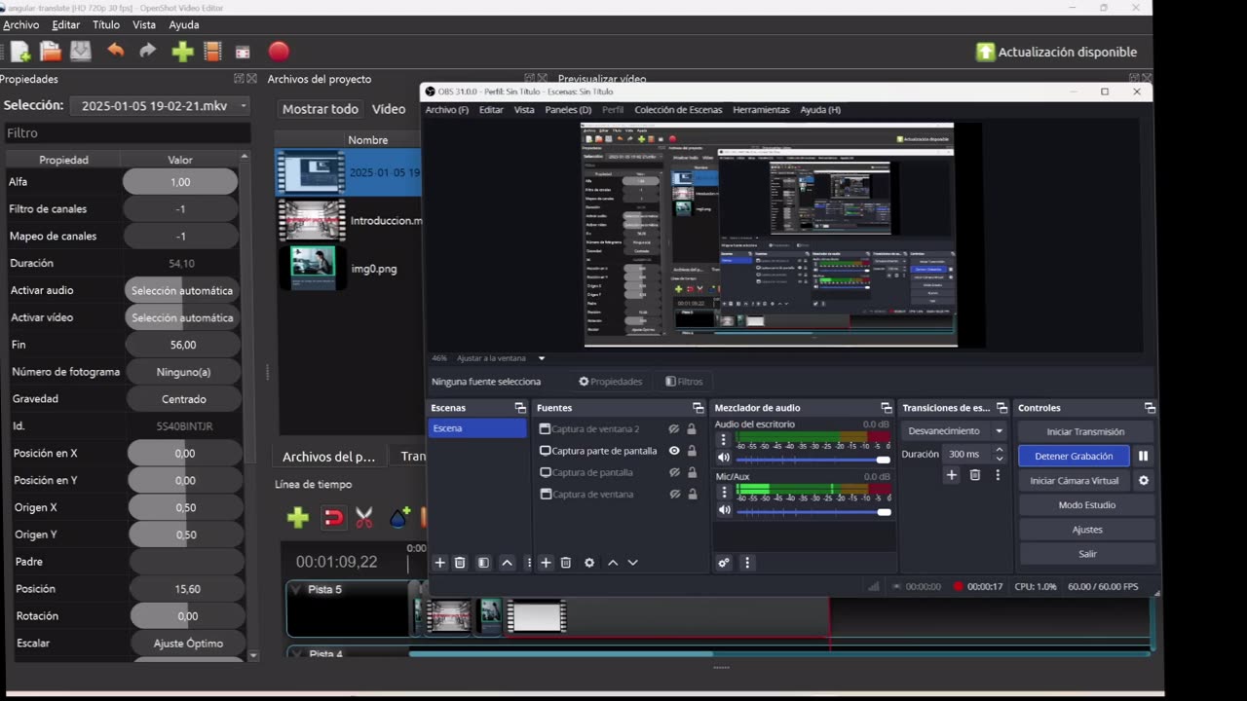Undock the Mezclador de audio panel

click(886, 408)
